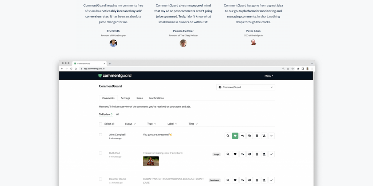Click the search icon in Ruth Paul's row
Image resolution: width=373 pixels, height=186 pixels.
[x=228, y=154]
